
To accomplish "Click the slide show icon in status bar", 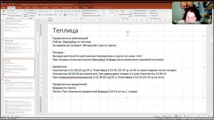I will coord(189,116).
